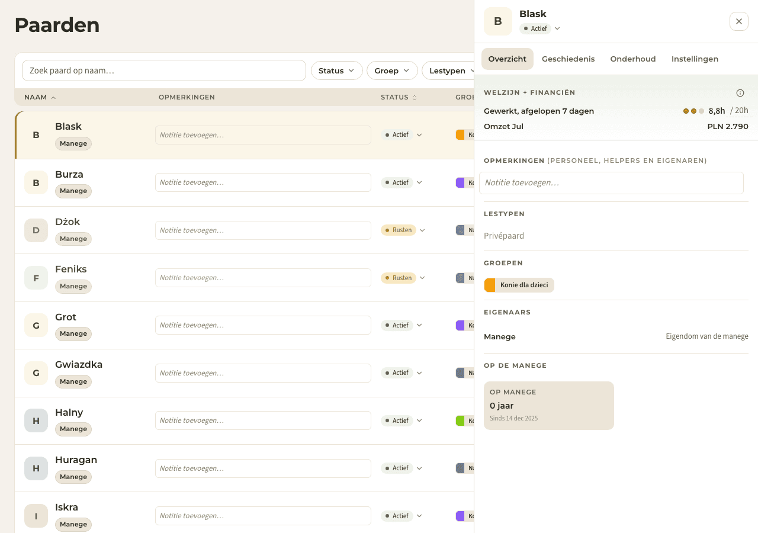Click the Iskra row avatar letter I
The image size is (758, 533).
(x=36, y=516)
